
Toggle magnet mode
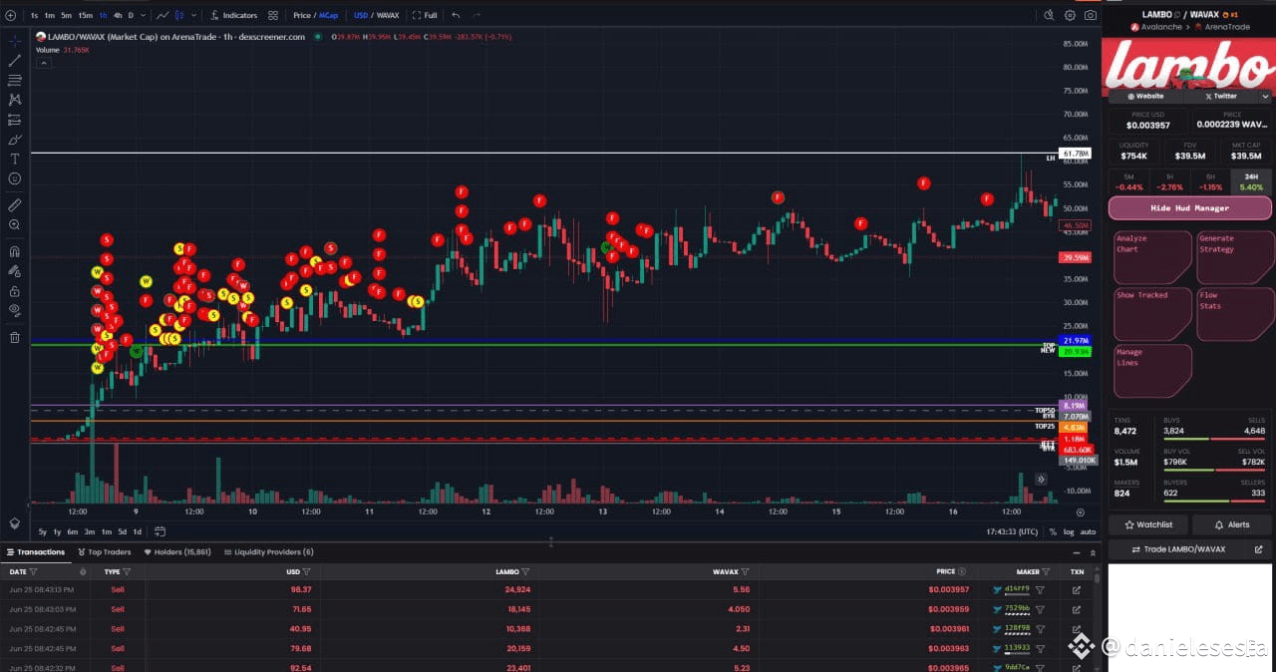tap(14, 251)
